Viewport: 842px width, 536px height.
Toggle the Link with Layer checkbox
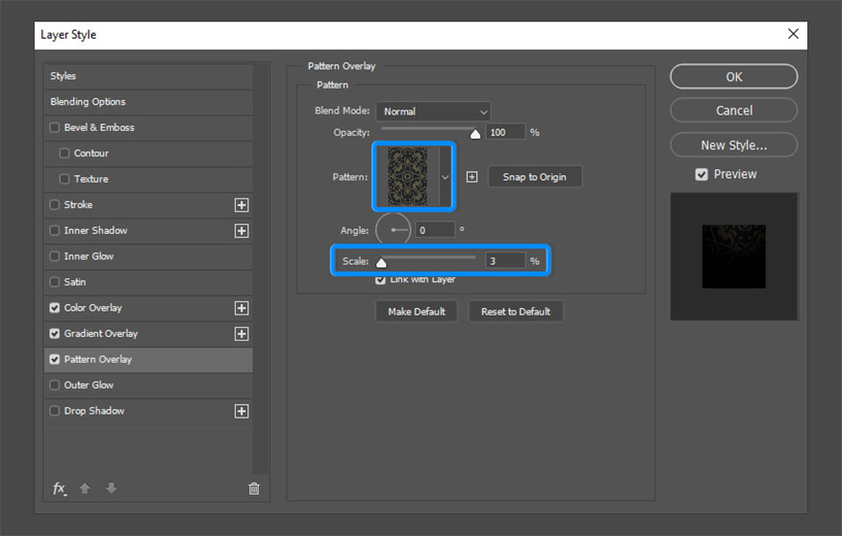(x=380, y=280)
